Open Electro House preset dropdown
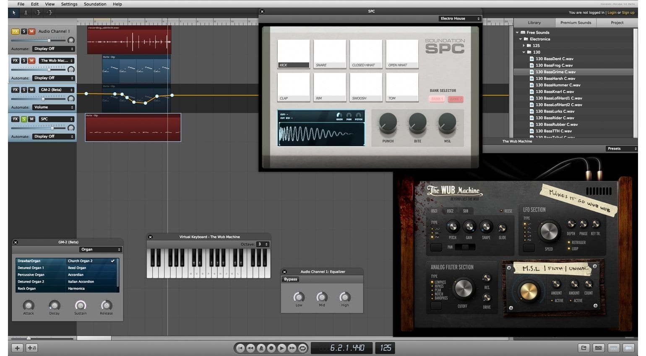 460,18
